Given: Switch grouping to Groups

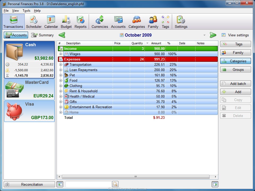Looking at the screenshot, I should click(235, 70).
